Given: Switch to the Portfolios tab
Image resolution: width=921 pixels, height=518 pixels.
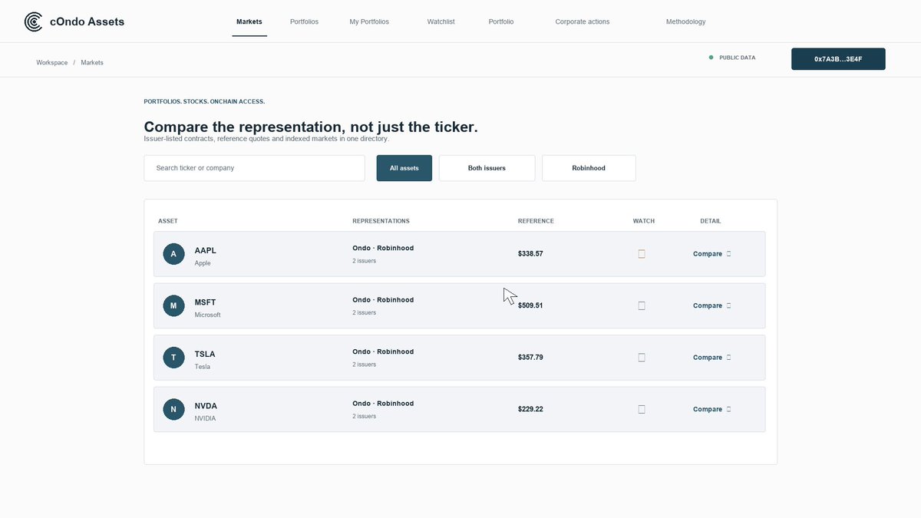Looking at the screenshot, I should [304, 21].
